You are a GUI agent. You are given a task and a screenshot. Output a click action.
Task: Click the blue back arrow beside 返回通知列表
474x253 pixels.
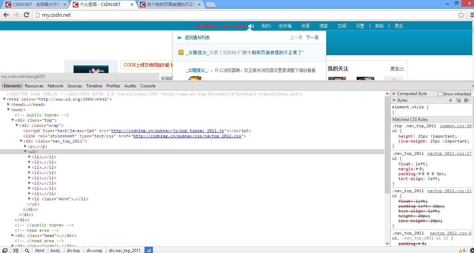[x=179, y=38]
